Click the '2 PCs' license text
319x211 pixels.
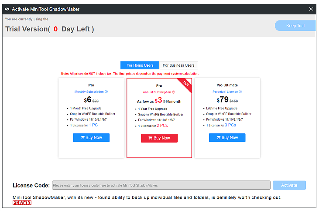pyautogui.click(x=162, y=126)
